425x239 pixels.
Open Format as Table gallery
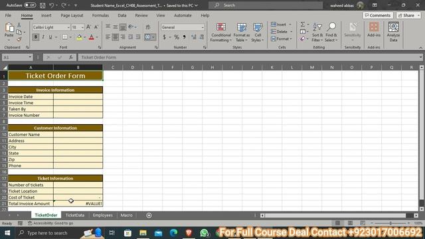click(241, 33)
